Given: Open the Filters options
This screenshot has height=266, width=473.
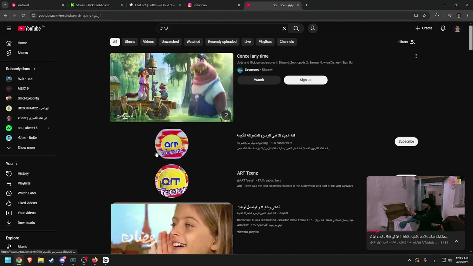Looking at the screenshot, I should (x=406, y=42).
